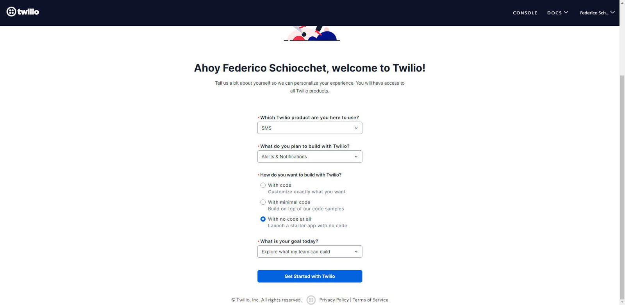This screenshot has height=305, width=625.
Task: Click chevron in goal today dropdown
Action: 356,252
